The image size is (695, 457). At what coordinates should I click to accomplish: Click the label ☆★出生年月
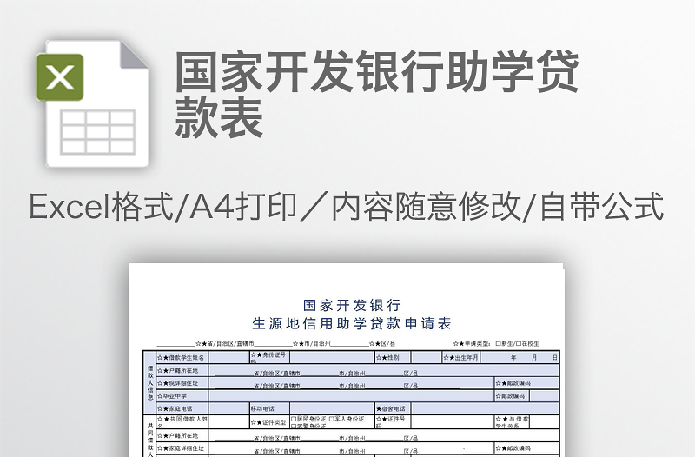(461, 358)
